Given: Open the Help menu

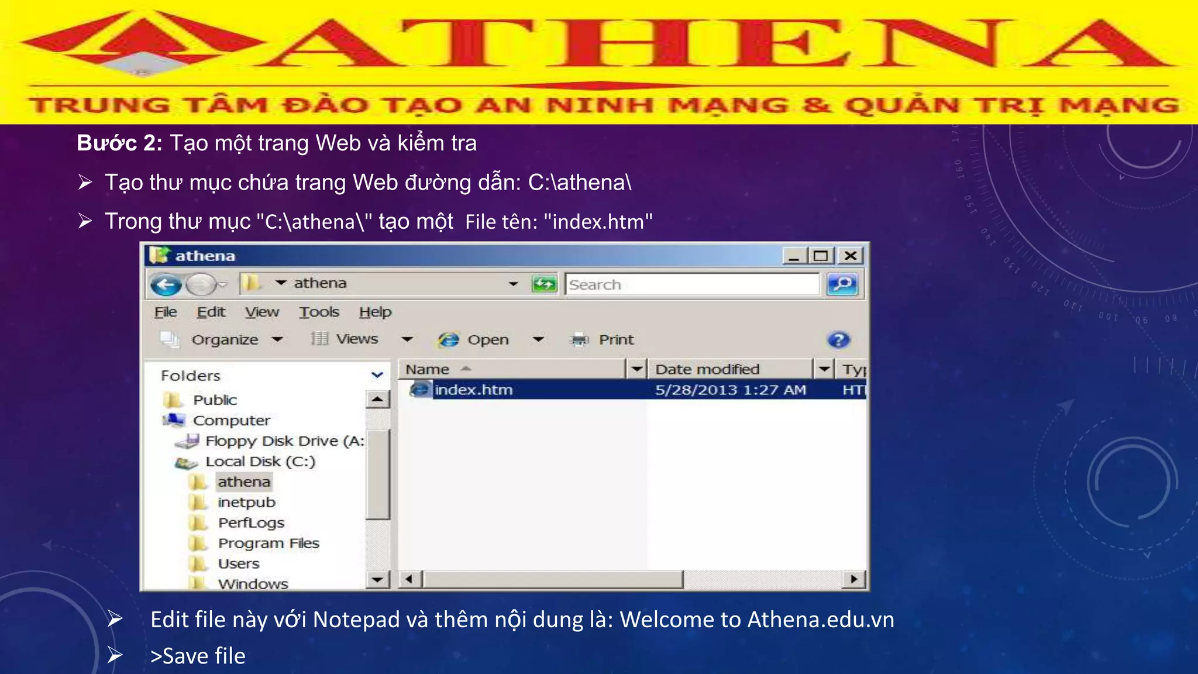Looking at the screenshot, I should (x=375, y=312).
